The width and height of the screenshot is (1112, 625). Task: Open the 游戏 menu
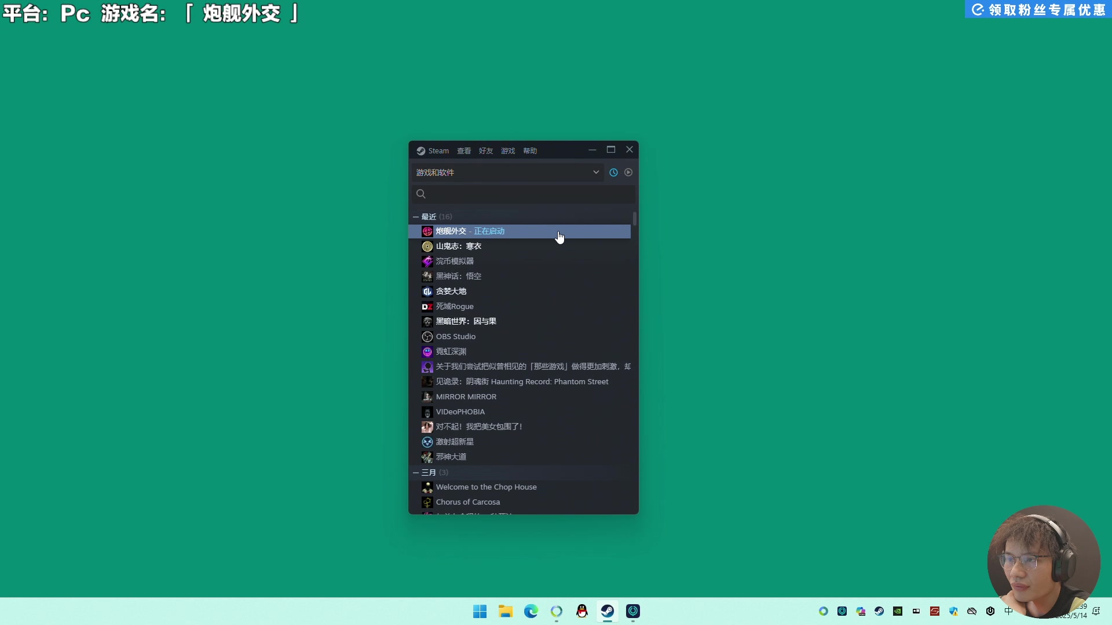click(508, 150)
